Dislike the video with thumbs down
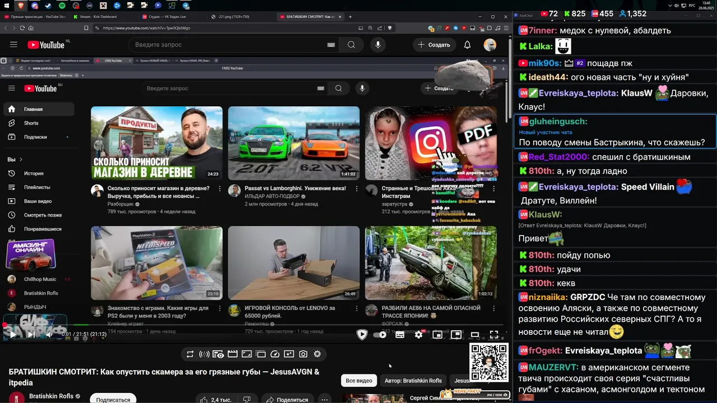The width and height of the screenshot is (717, 403). pos(246,399)
